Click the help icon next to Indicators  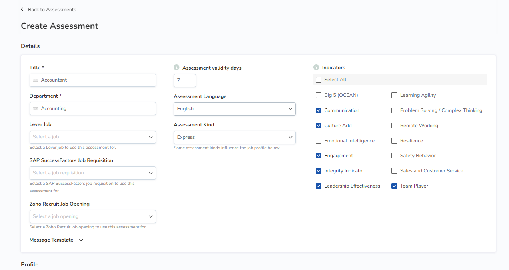pos(316,68)
